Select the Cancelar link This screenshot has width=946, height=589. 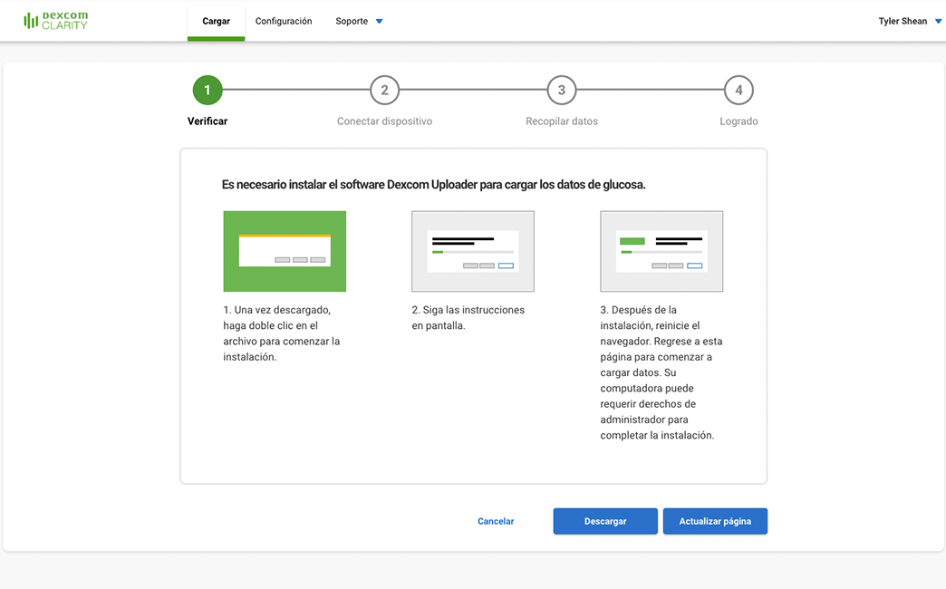coord(496,521)
